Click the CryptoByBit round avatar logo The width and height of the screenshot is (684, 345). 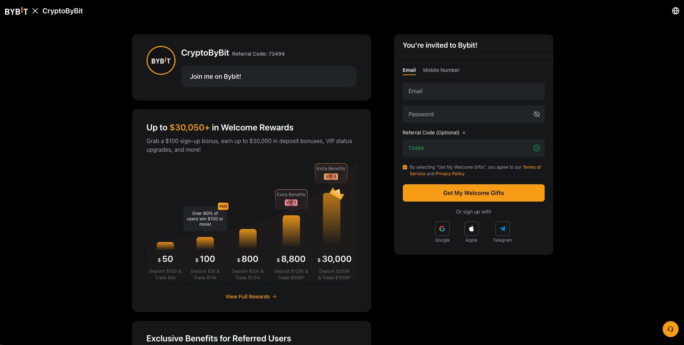161,60
